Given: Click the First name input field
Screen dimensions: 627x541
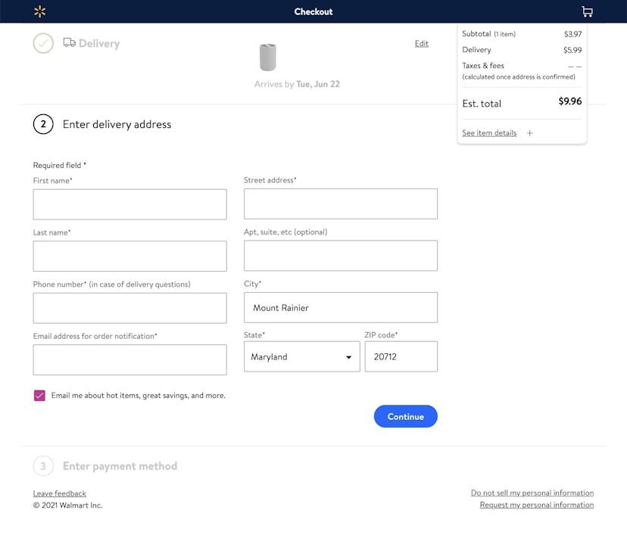Looking at the screenshot, I should 129,204.
